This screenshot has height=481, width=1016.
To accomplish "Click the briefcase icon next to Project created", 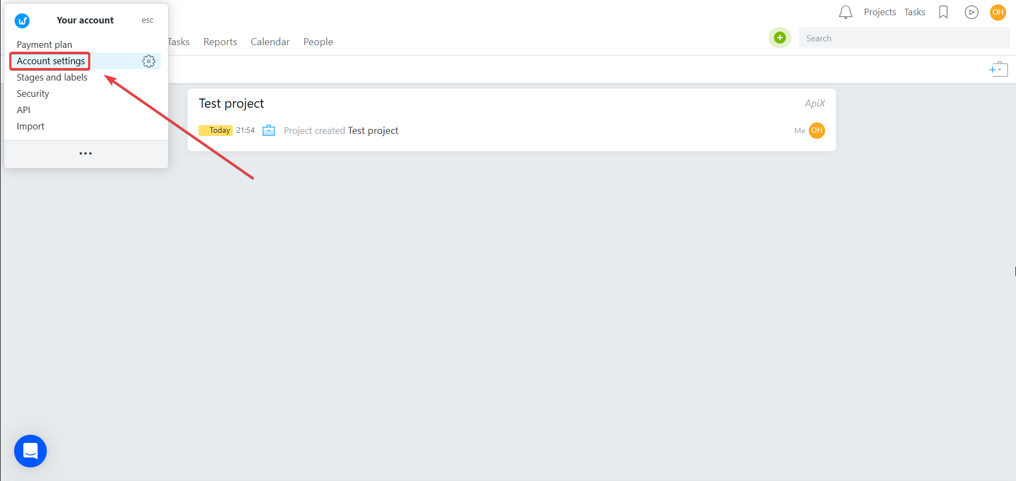I will 269,131.
